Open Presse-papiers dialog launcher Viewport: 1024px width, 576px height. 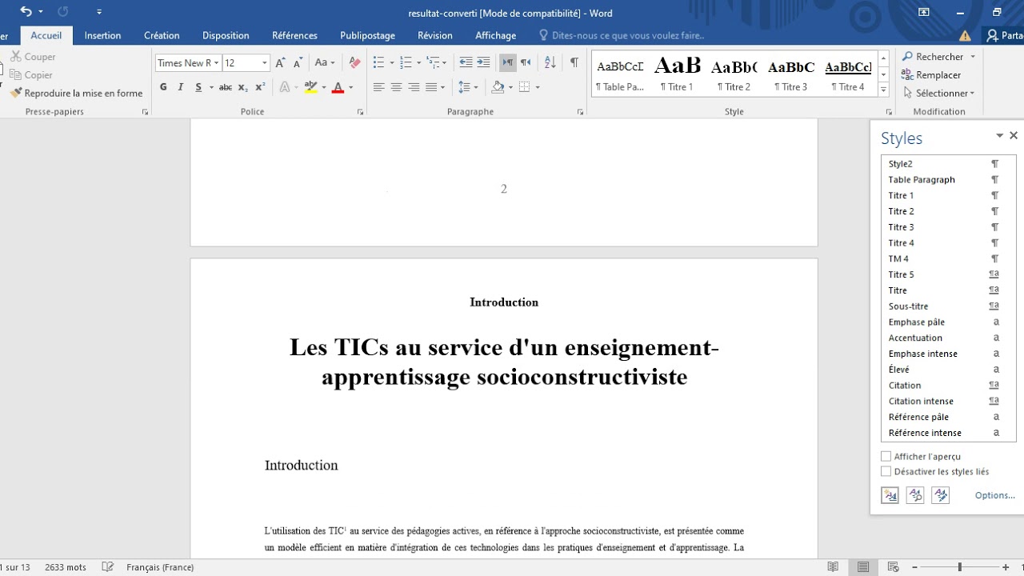(145, 112)
